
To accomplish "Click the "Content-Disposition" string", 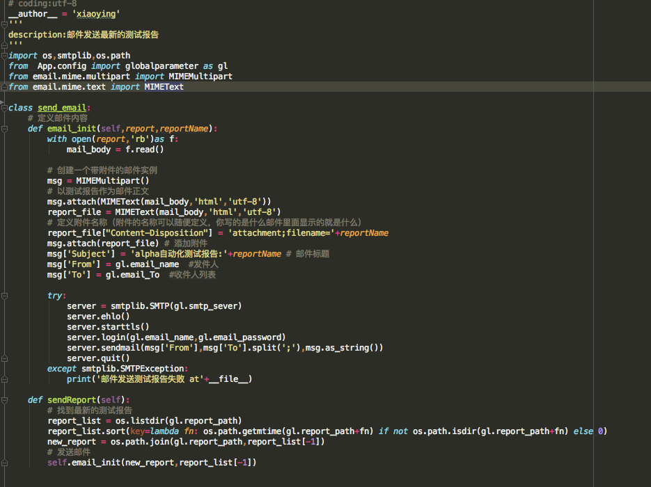I will 157,233.
